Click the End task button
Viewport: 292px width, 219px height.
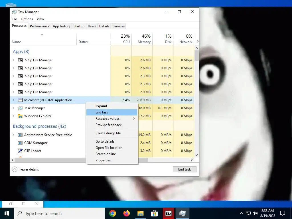(184, 169)
